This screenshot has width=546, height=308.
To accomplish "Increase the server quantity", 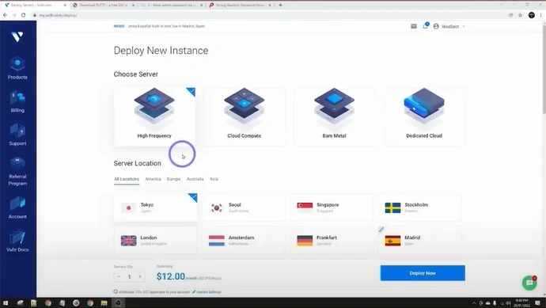I will point(140,276).
